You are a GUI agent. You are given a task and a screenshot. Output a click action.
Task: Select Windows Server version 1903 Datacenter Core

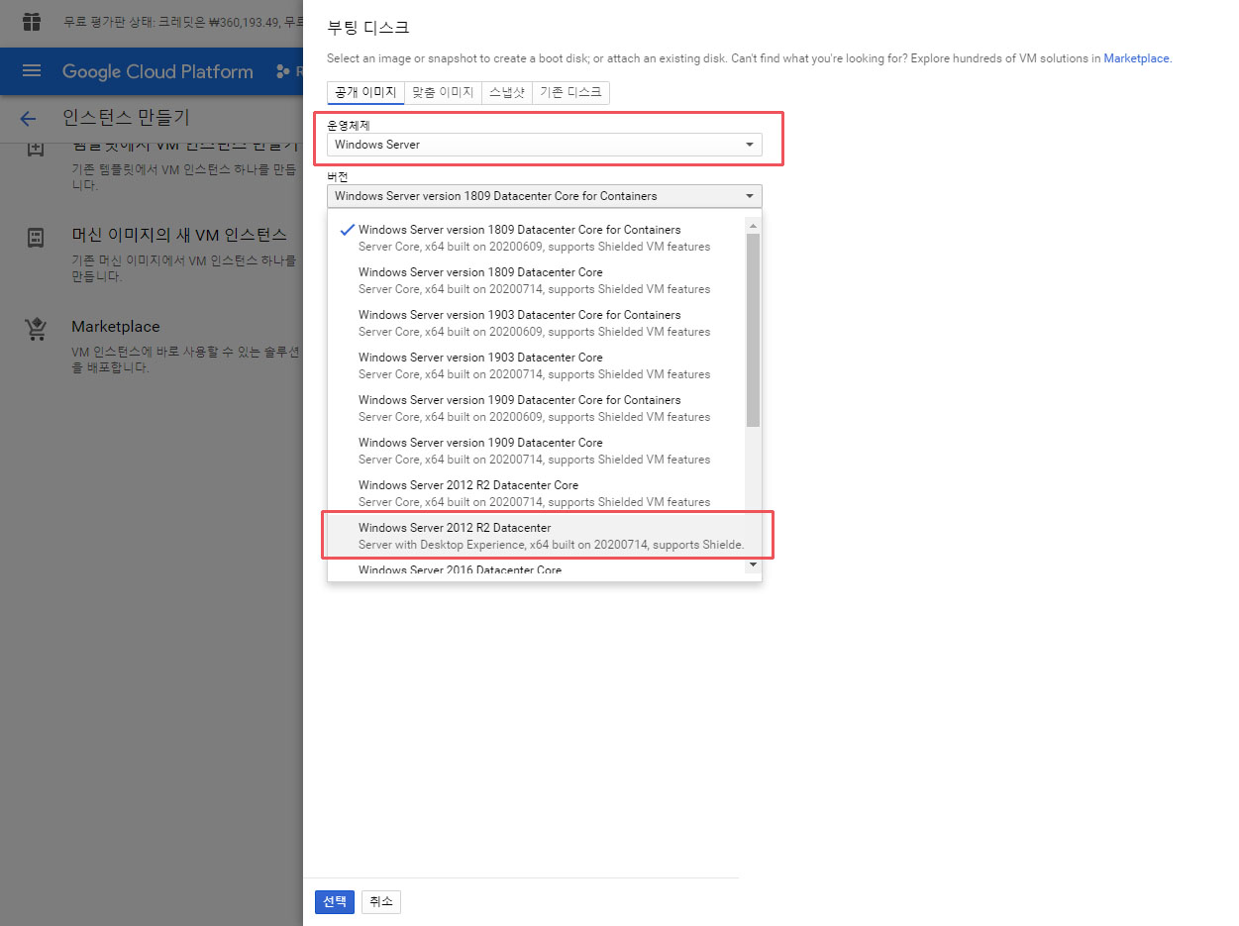(535, 365)
